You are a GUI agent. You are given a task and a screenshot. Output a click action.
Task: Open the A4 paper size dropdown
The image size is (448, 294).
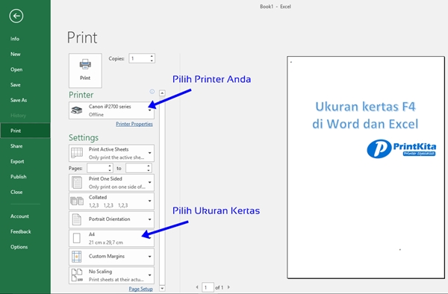111,238
